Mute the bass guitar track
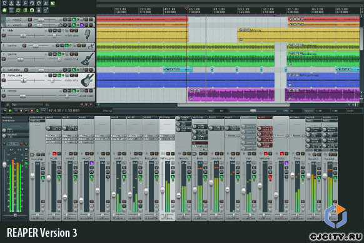This screenshot has height=243, width=364. [71, 54]
